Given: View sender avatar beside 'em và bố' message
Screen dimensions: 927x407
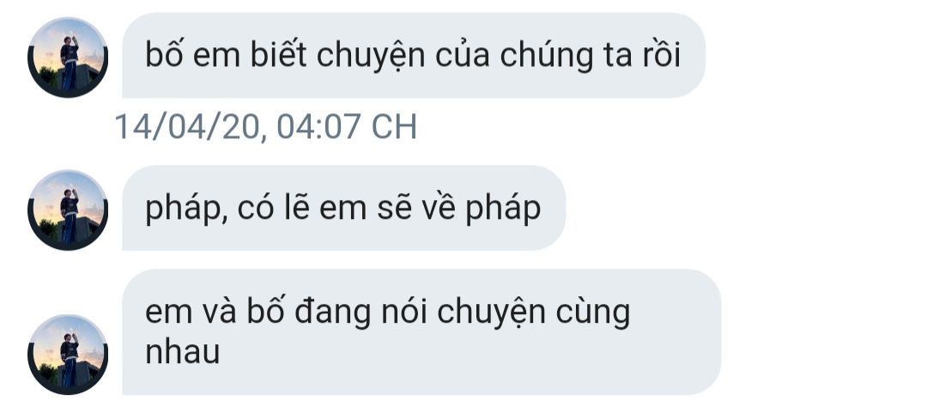Looking at the screenshot, I should (x=68, y=355).
